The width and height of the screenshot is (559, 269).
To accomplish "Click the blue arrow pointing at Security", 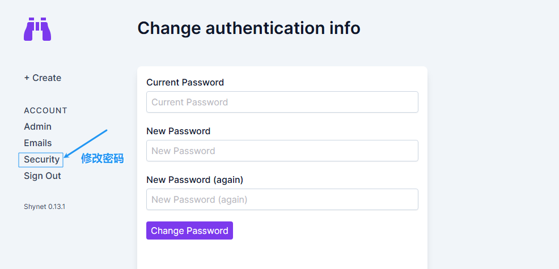I will pyautogui.click(x=86, y=143).
